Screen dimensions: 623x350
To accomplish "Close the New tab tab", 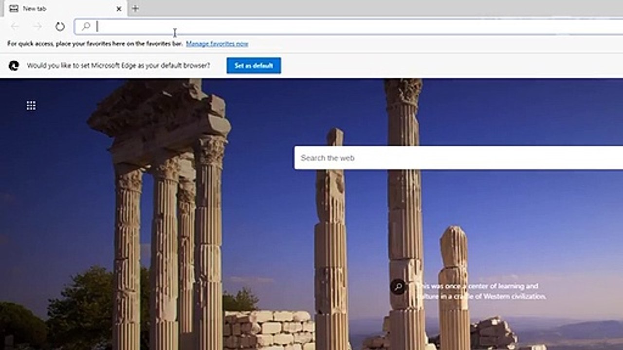I will pos(119,9).
